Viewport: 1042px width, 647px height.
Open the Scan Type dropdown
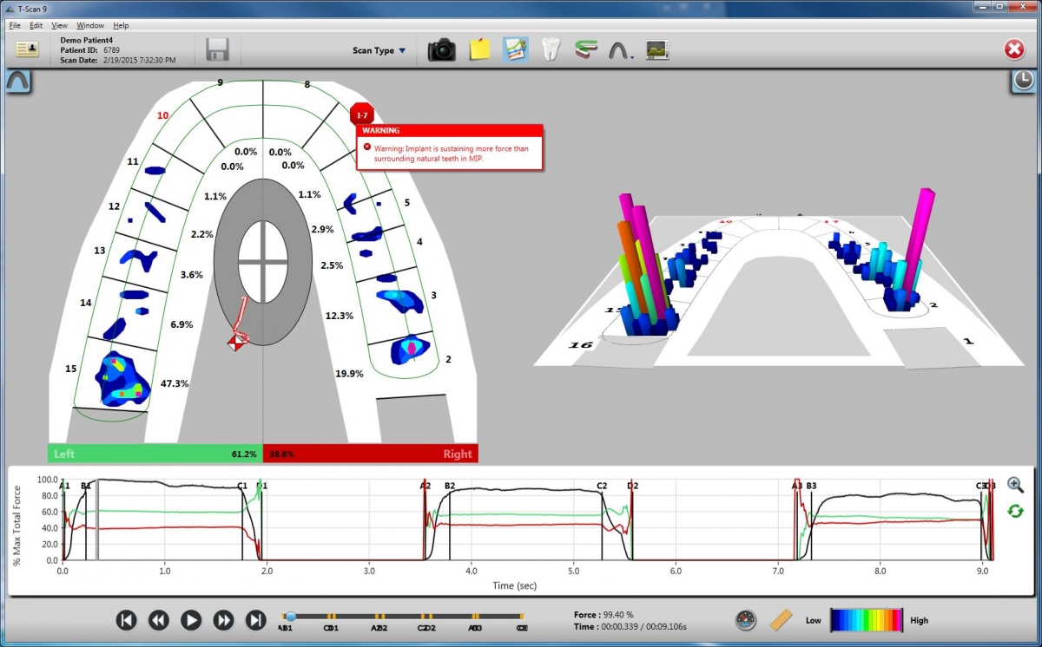point(379,50)
